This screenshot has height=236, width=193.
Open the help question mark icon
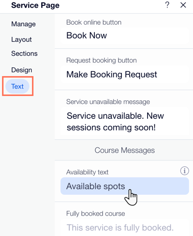(x=167, y=5)
